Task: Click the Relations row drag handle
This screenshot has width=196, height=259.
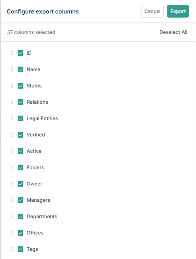Action: point(12,102)
